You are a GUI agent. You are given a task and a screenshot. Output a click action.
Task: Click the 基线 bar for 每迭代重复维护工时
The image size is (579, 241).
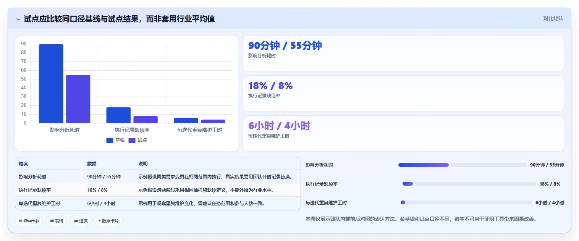point(186,120)
